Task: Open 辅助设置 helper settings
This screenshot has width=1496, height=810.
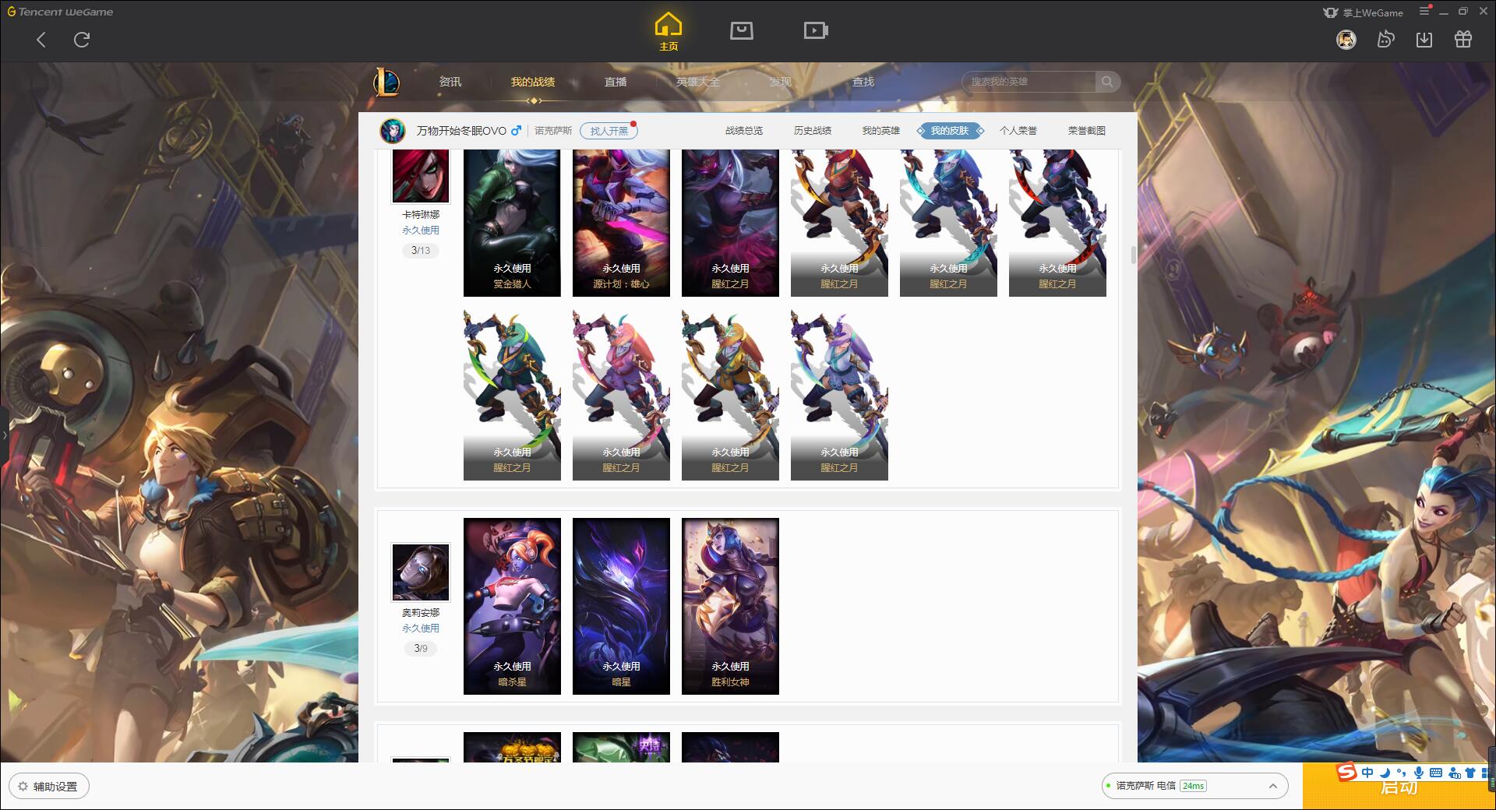Action: (49, 786)
